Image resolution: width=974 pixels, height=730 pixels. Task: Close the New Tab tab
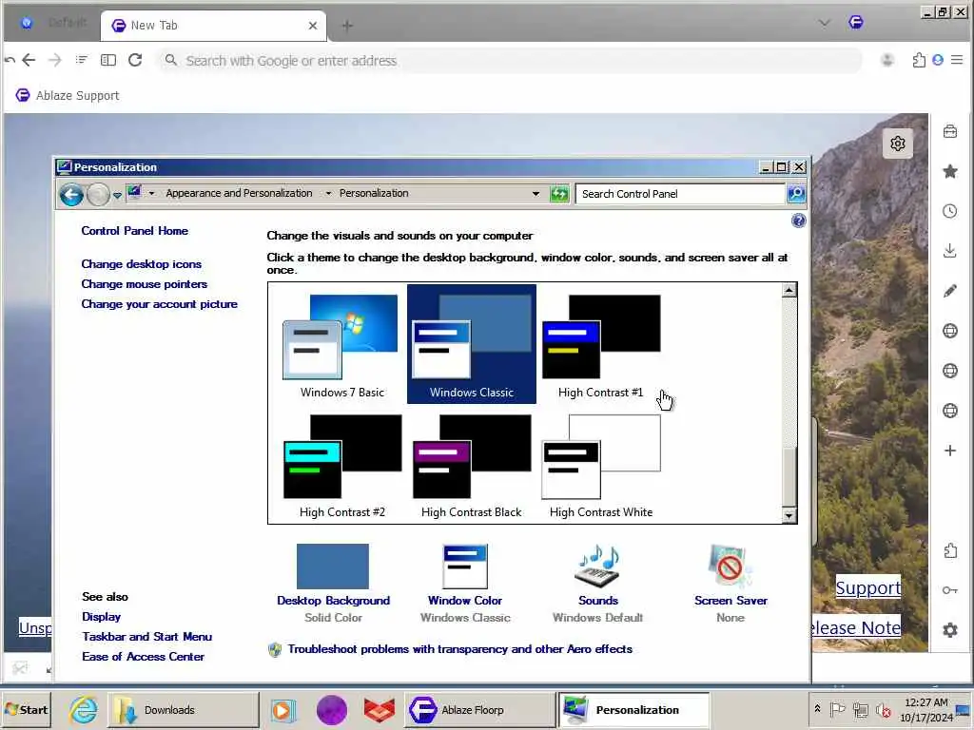(312, 26)
